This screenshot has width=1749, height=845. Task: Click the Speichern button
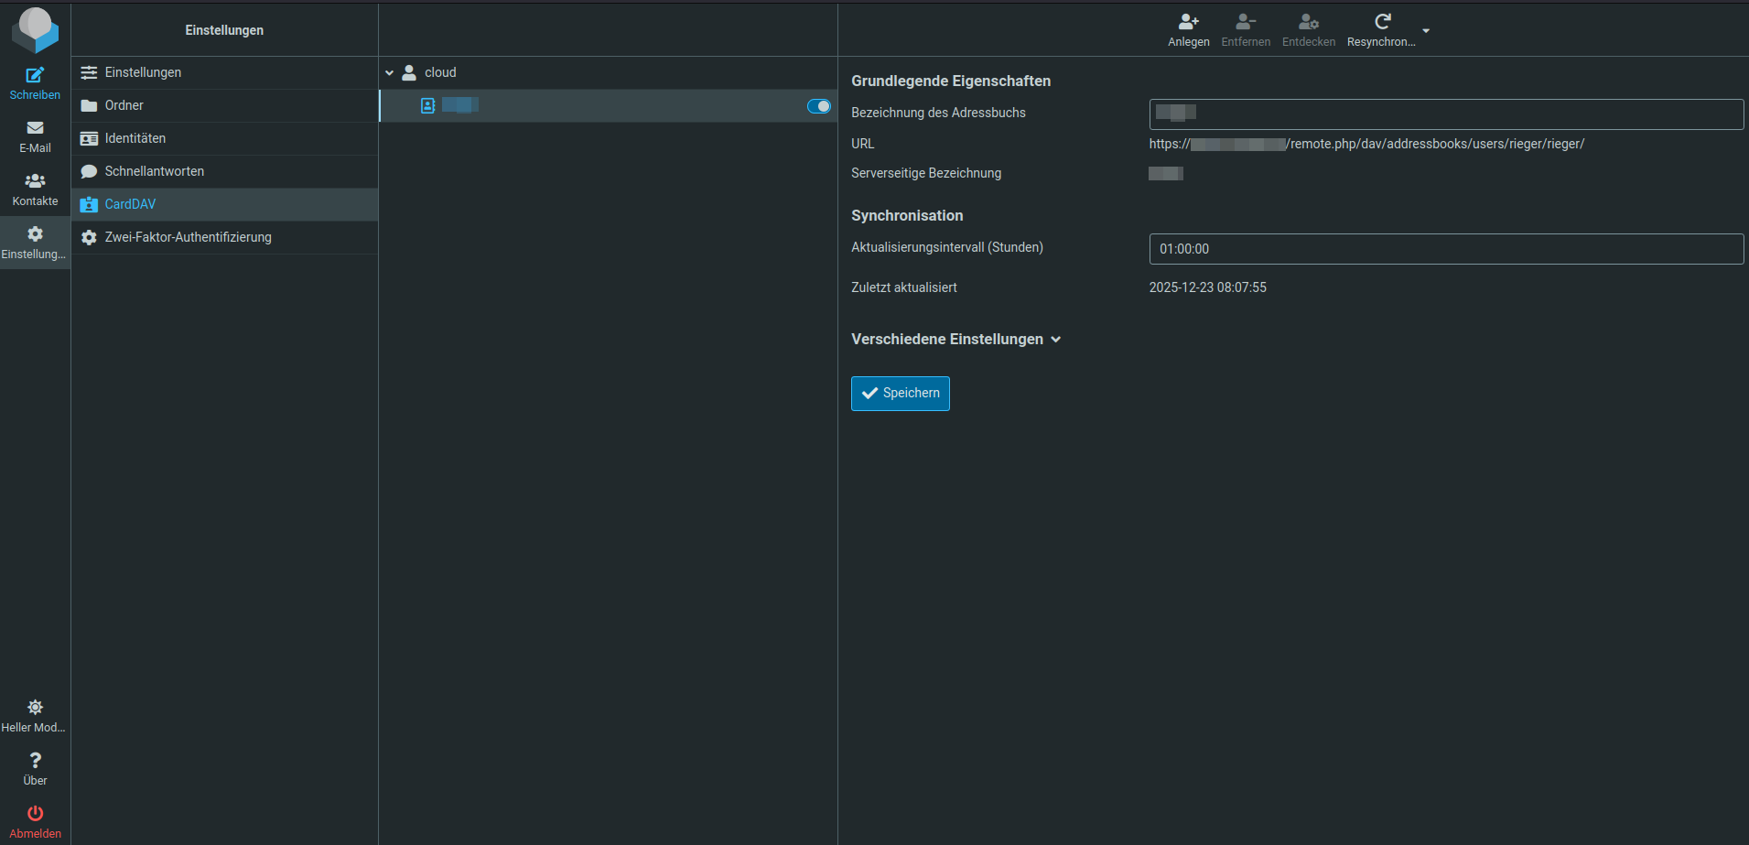coord(900,394)
